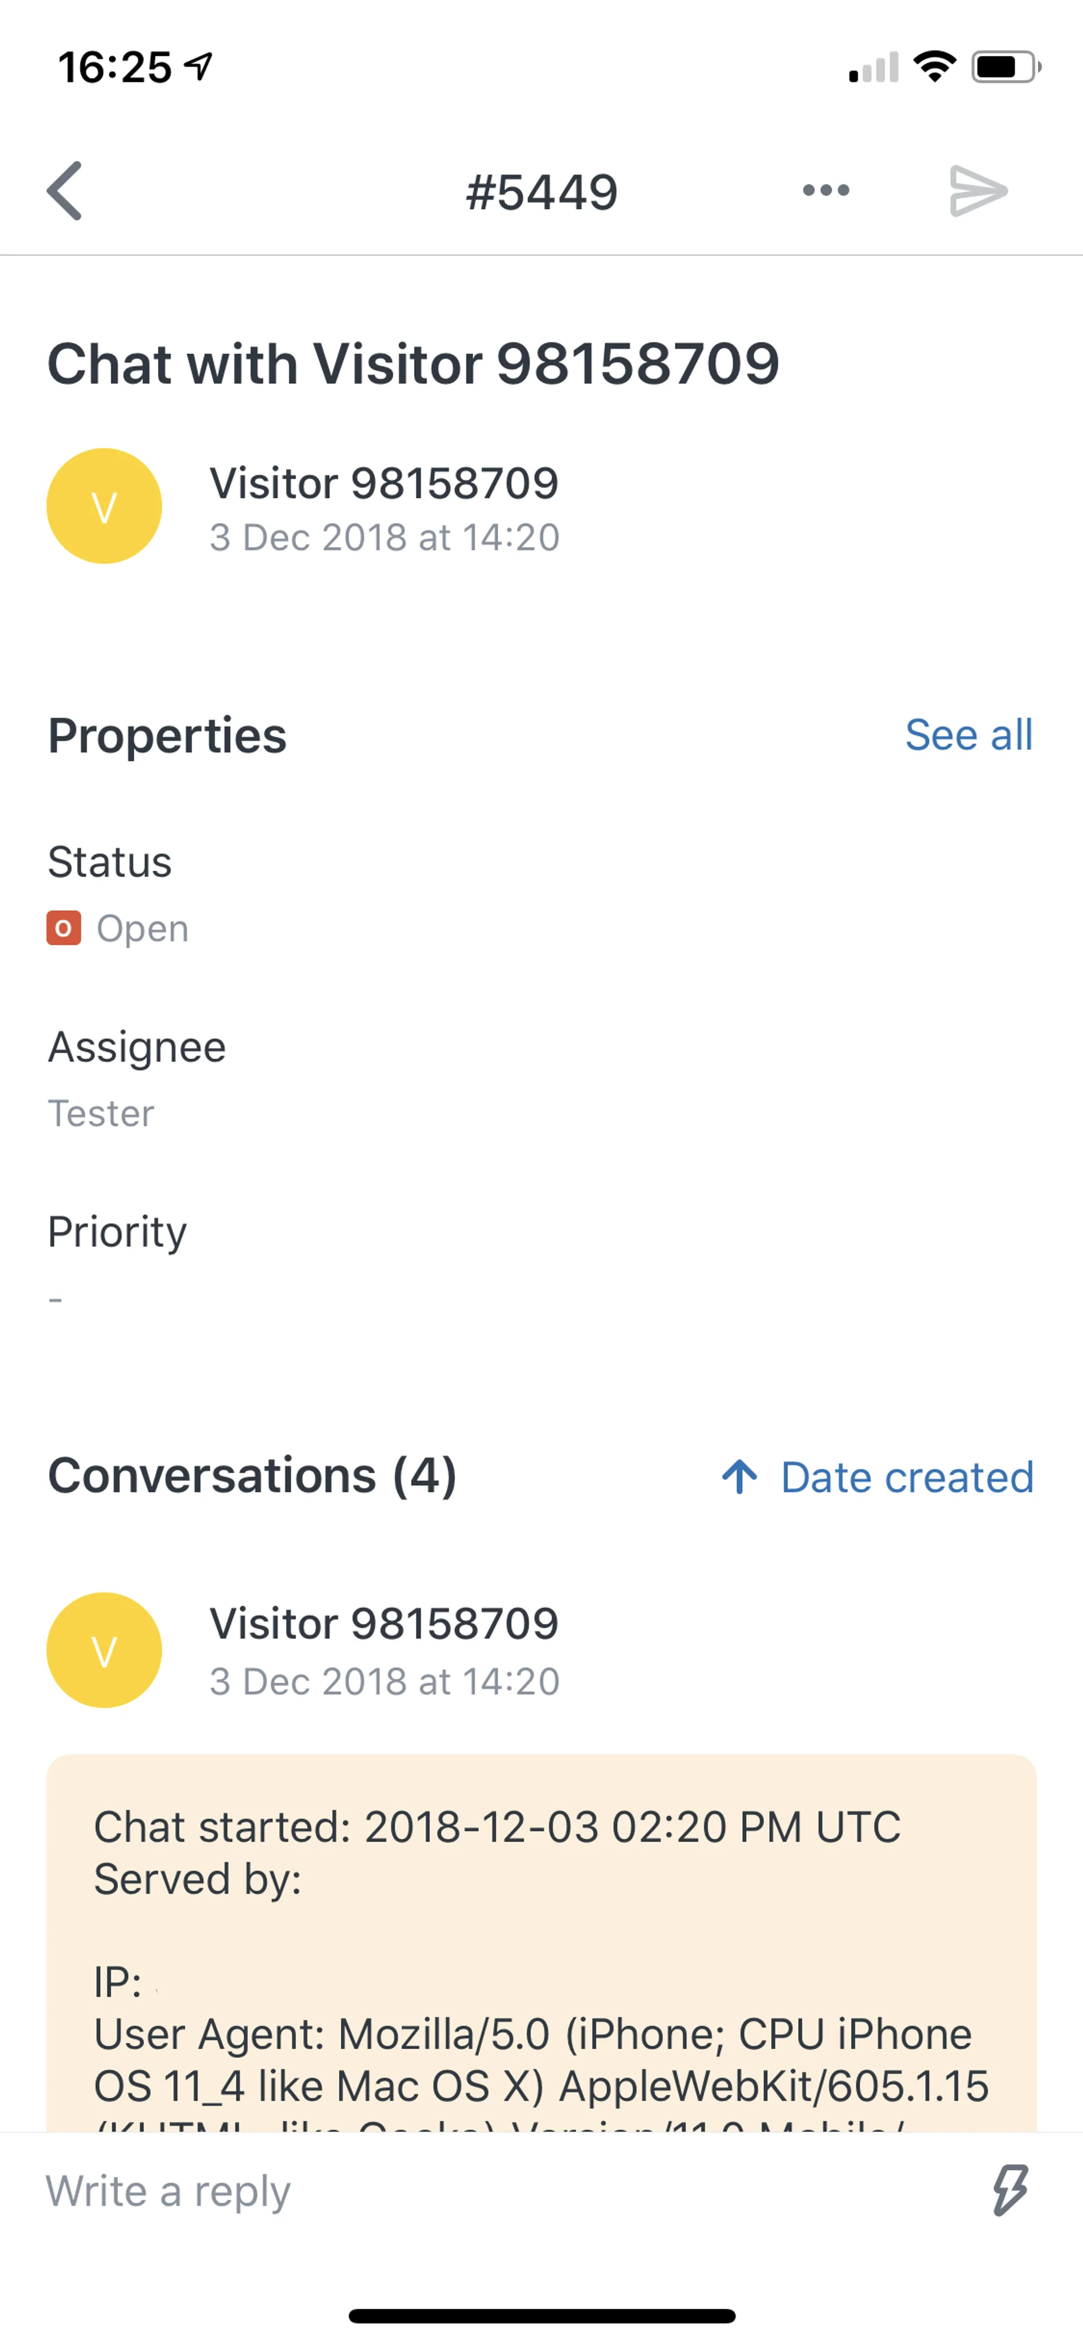Open the three-dots more options menu

825,190
